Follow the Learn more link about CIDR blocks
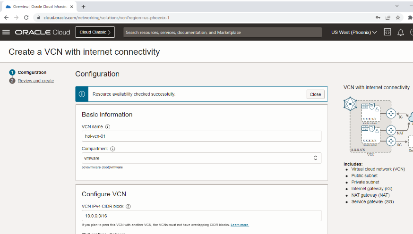This screenshot has width=413, height=234. 240,225
